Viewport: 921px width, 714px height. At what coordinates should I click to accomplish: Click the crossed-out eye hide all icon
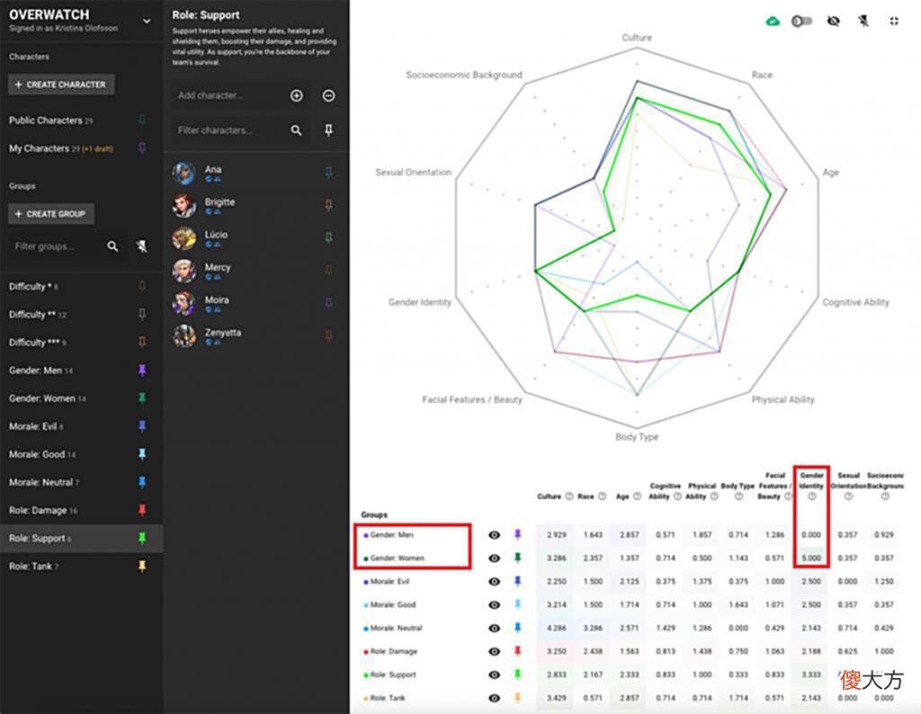pyautogui.click(x=833, y=22)
